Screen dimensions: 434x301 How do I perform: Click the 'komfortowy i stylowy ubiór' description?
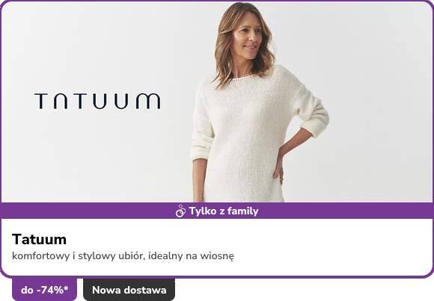[x=79, y=256]
